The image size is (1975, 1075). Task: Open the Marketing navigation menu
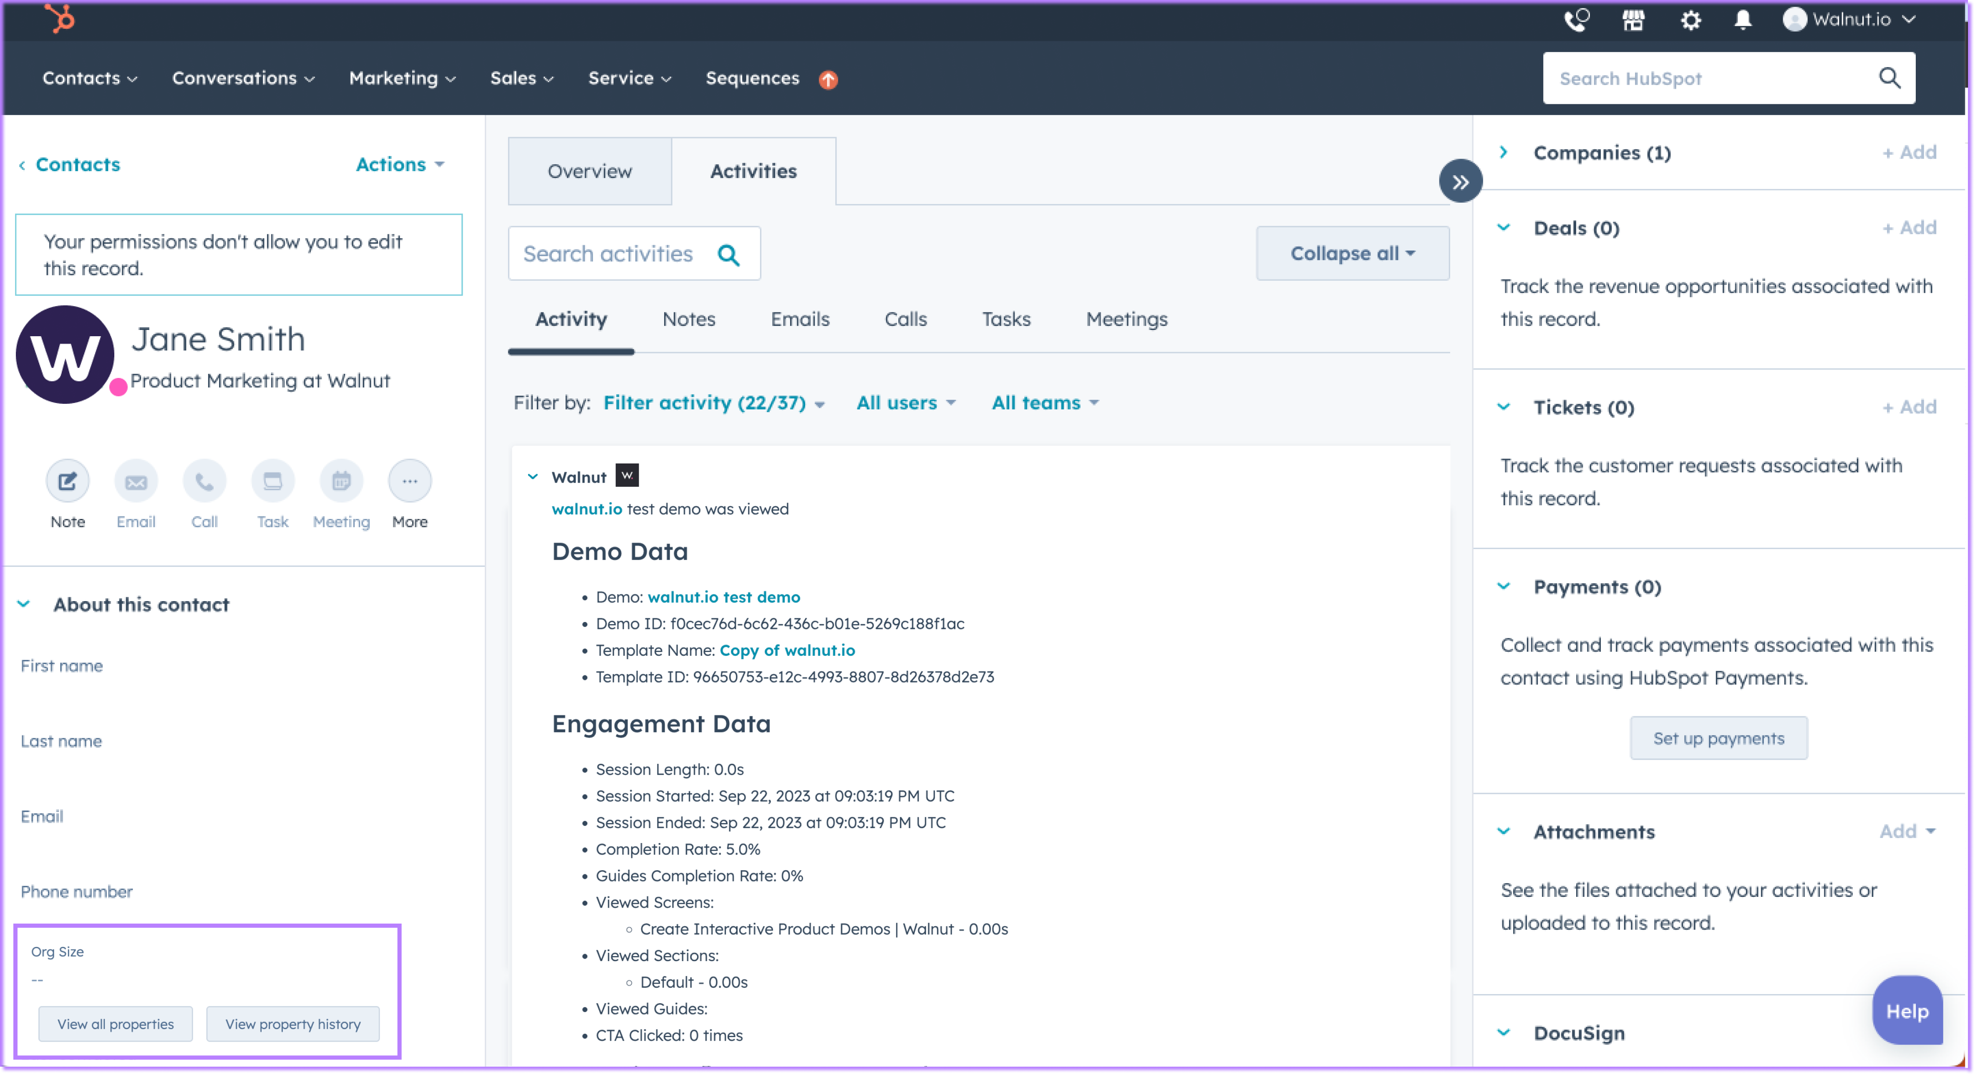pyautogui.click(x=403, y=78)
